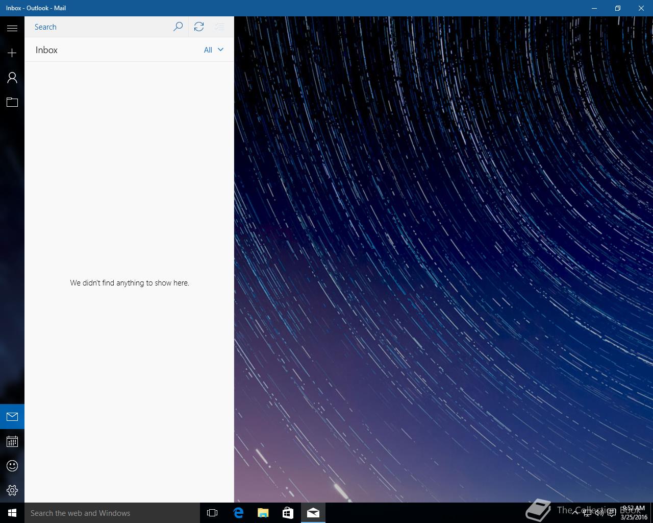
Task: Open Action Center notifications icon
Action: pyautogui.click(x=612, y=513)
